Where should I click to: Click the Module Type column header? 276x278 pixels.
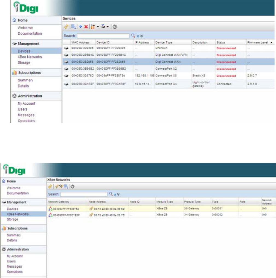[164, 202]
